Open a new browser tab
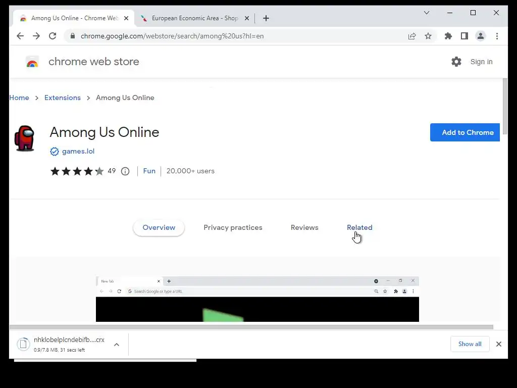This screenshot has height=388, width=517. click(x=266, y=18)
